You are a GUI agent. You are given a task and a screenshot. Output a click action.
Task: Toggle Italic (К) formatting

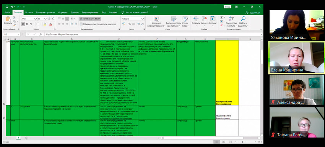tap(27, 24)
